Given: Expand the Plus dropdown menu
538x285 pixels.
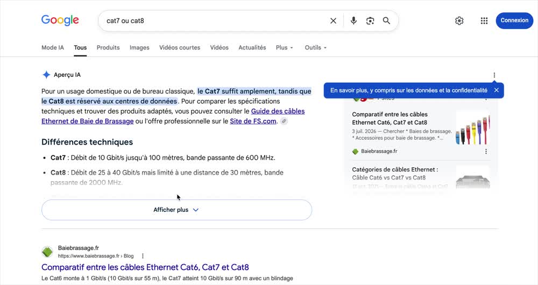Looking at the screenshot, I should pos(285,48).
